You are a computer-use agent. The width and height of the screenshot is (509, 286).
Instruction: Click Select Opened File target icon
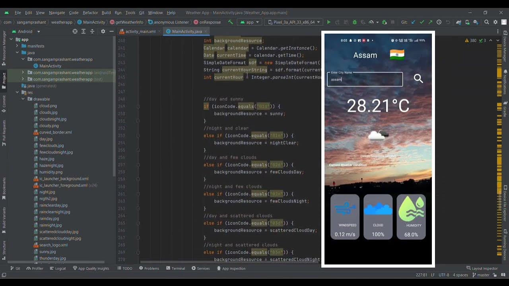[75, 31]
